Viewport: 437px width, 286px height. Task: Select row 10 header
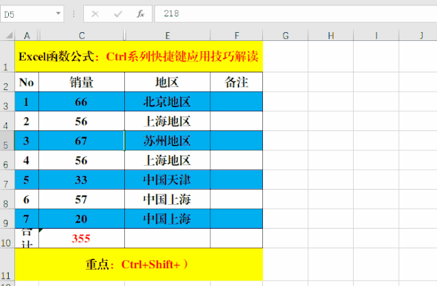8,238
